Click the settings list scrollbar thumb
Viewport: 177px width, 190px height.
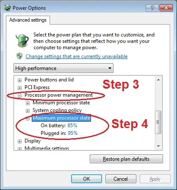pos(158,122)
